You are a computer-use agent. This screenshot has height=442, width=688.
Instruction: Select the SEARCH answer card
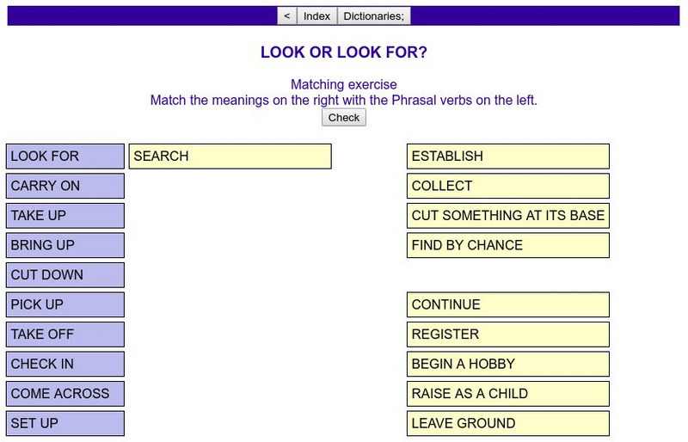point(230,157)
